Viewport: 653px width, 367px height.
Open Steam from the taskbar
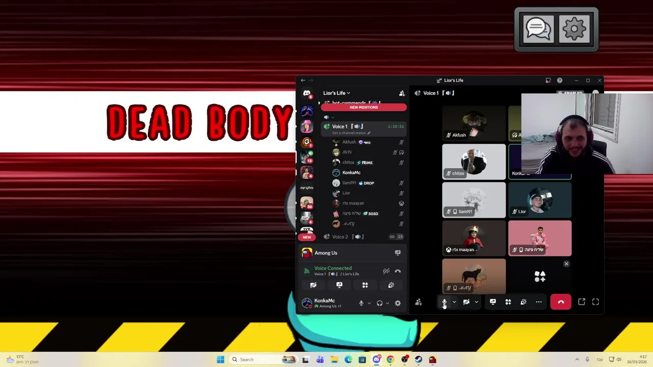click(418, 359)
